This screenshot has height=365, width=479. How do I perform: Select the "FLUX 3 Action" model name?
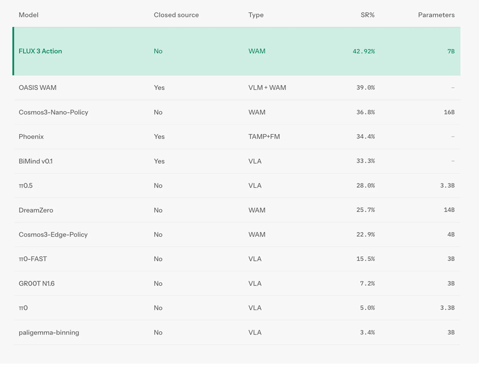pyautogui.click(x=40, y=51)
